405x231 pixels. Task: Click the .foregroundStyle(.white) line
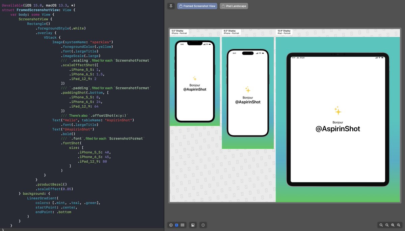[x=60, y=29]
